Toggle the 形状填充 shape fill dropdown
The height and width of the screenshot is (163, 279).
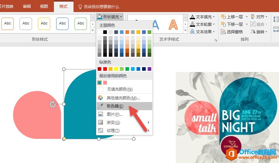110,17
